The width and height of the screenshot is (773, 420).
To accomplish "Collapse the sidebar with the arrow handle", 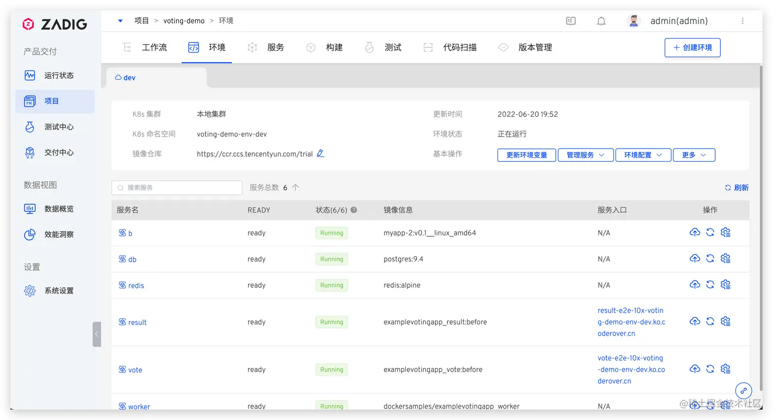I will (x=97, y=334).
